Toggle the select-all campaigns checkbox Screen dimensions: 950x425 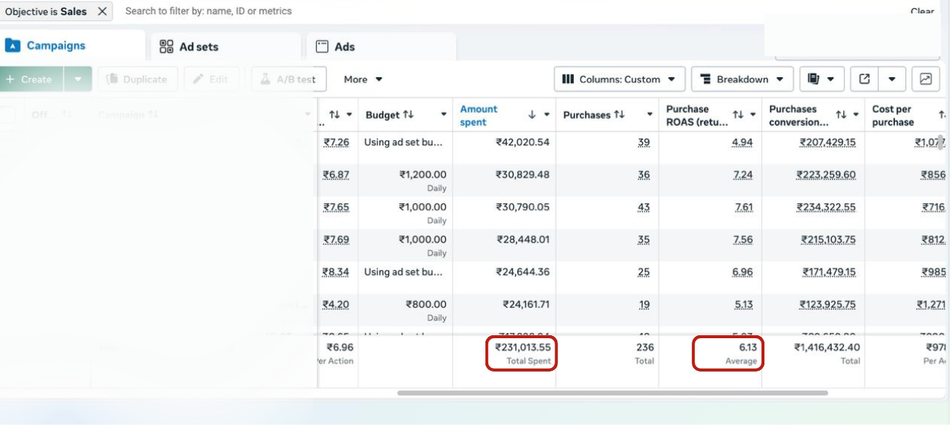click(x=7, y=115)
